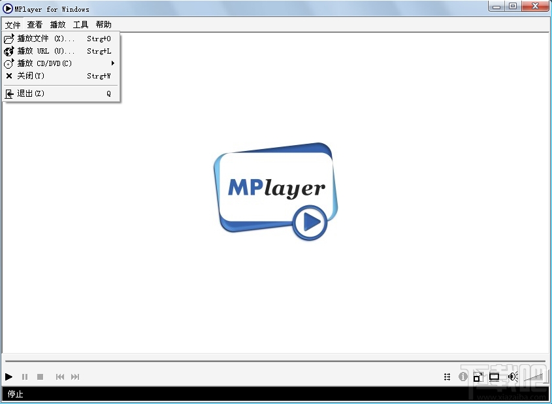Open the 工具 menu
This screenshot has height=404, width=552.
80,24
